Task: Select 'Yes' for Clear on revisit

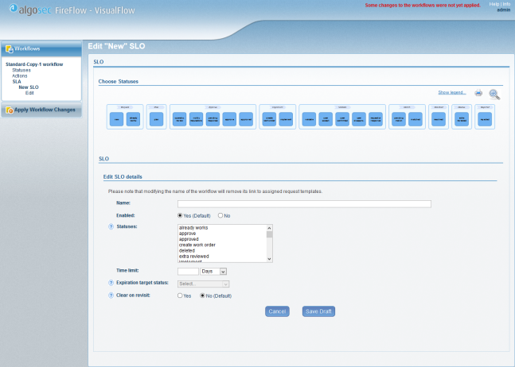Action: pyautogui.click(x=180, y=296)
